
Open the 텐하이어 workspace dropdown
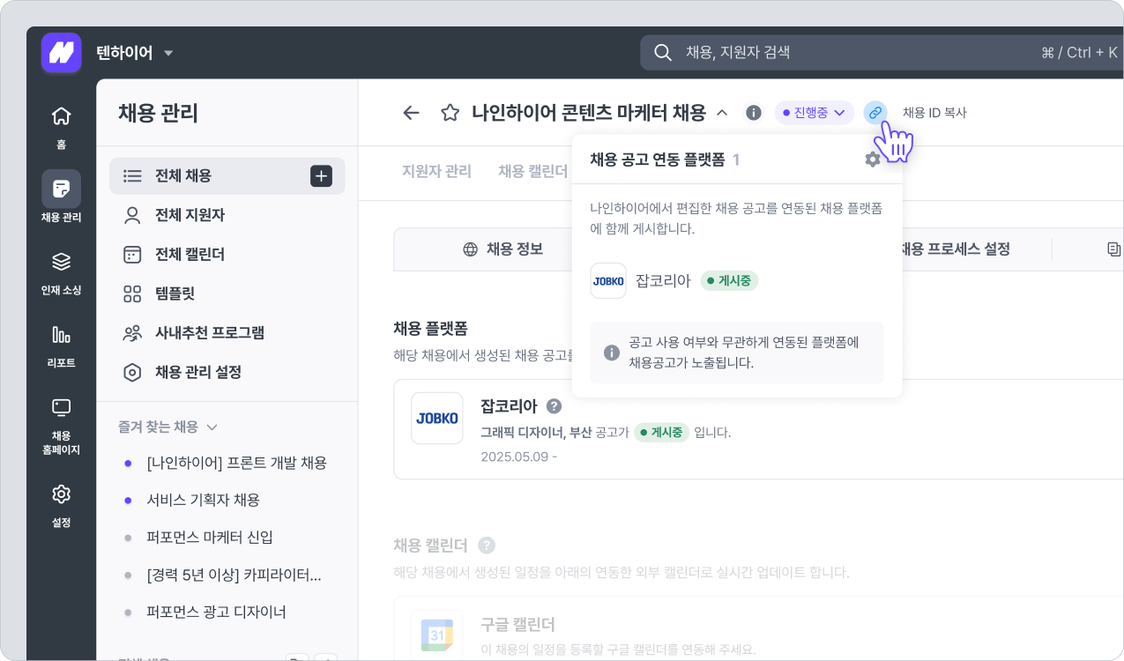[x=135, y=53]
